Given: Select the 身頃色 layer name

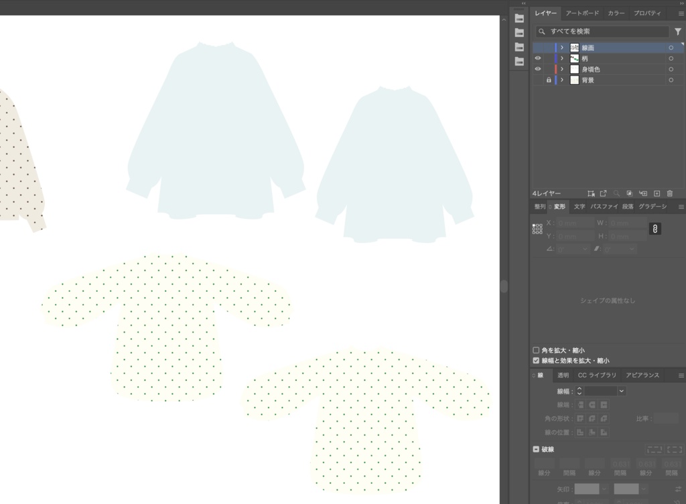Looking at the screenshot, I should 591,69.
